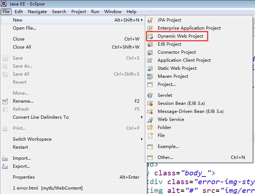The image size is (255, 194).
Task: Open Properties from File menu
Action: coord(72,177)
